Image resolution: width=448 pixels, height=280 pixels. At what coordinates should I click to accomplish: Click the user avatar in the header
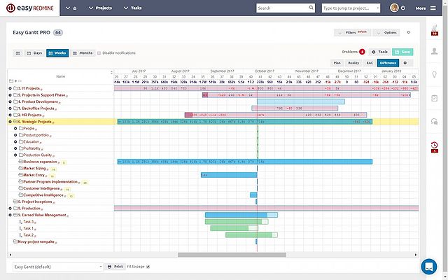coord(395,8)
